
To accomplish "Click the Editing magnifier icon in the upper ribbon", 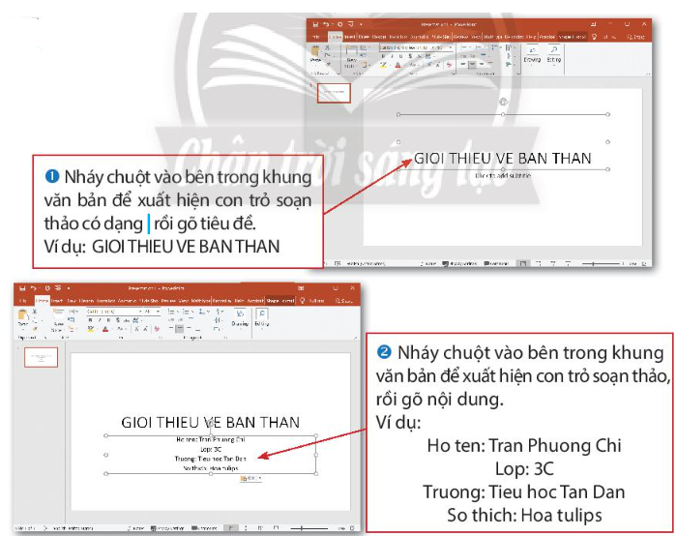I will click(556, 53).
